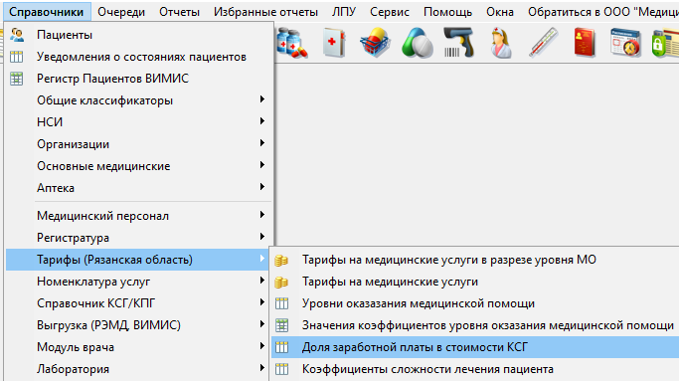The height and width of the screenshot is (381, 679).
Task: Expand Основные медицинские submenu
Action: pyautogui.click(x=138, y=166)
